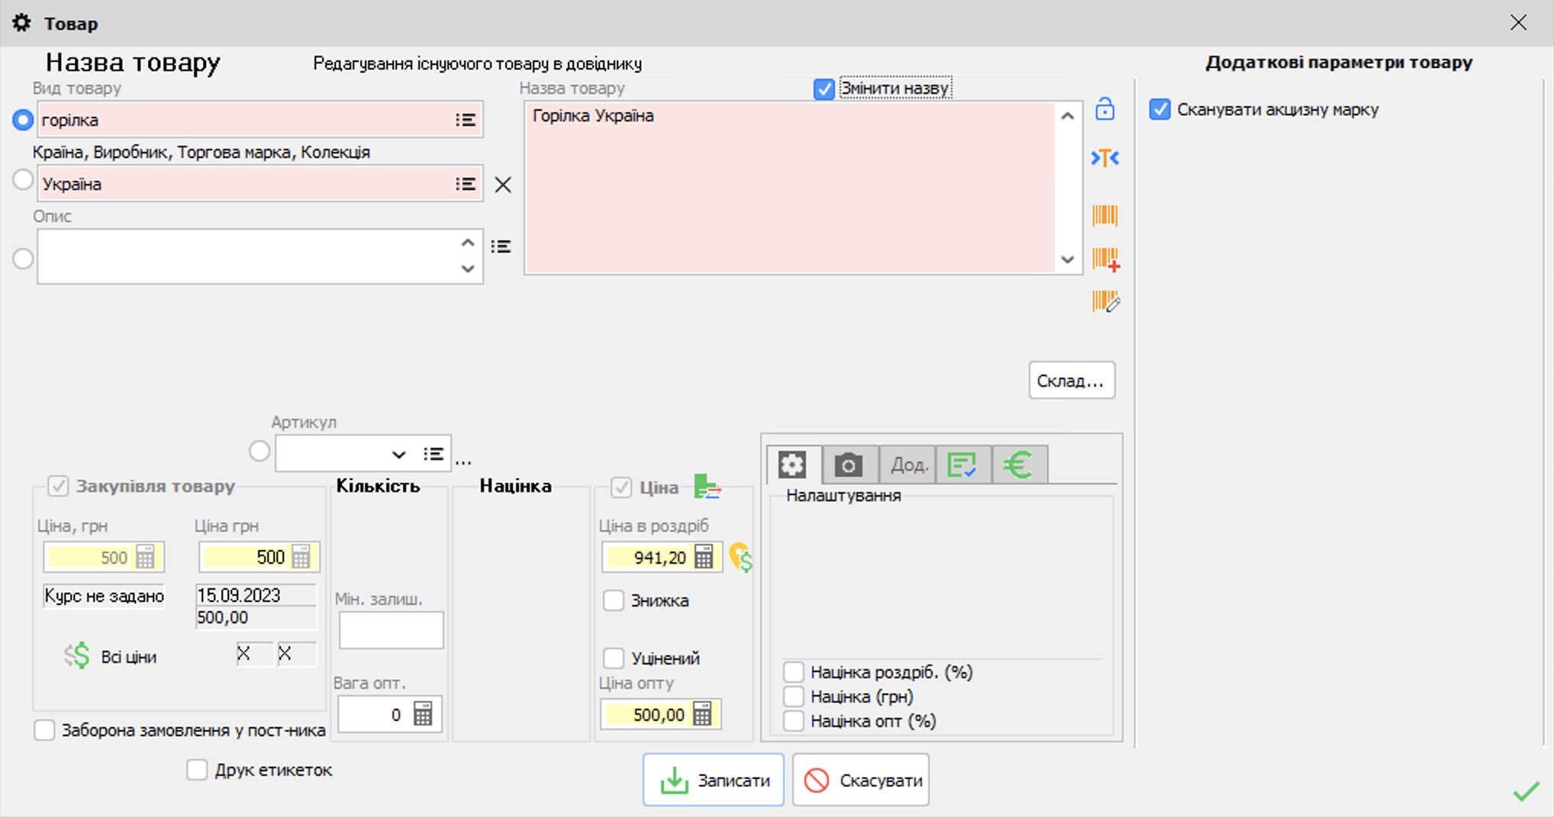Click the Склад... button
Screen dimensions: 1554x818
pos(1071,381)
